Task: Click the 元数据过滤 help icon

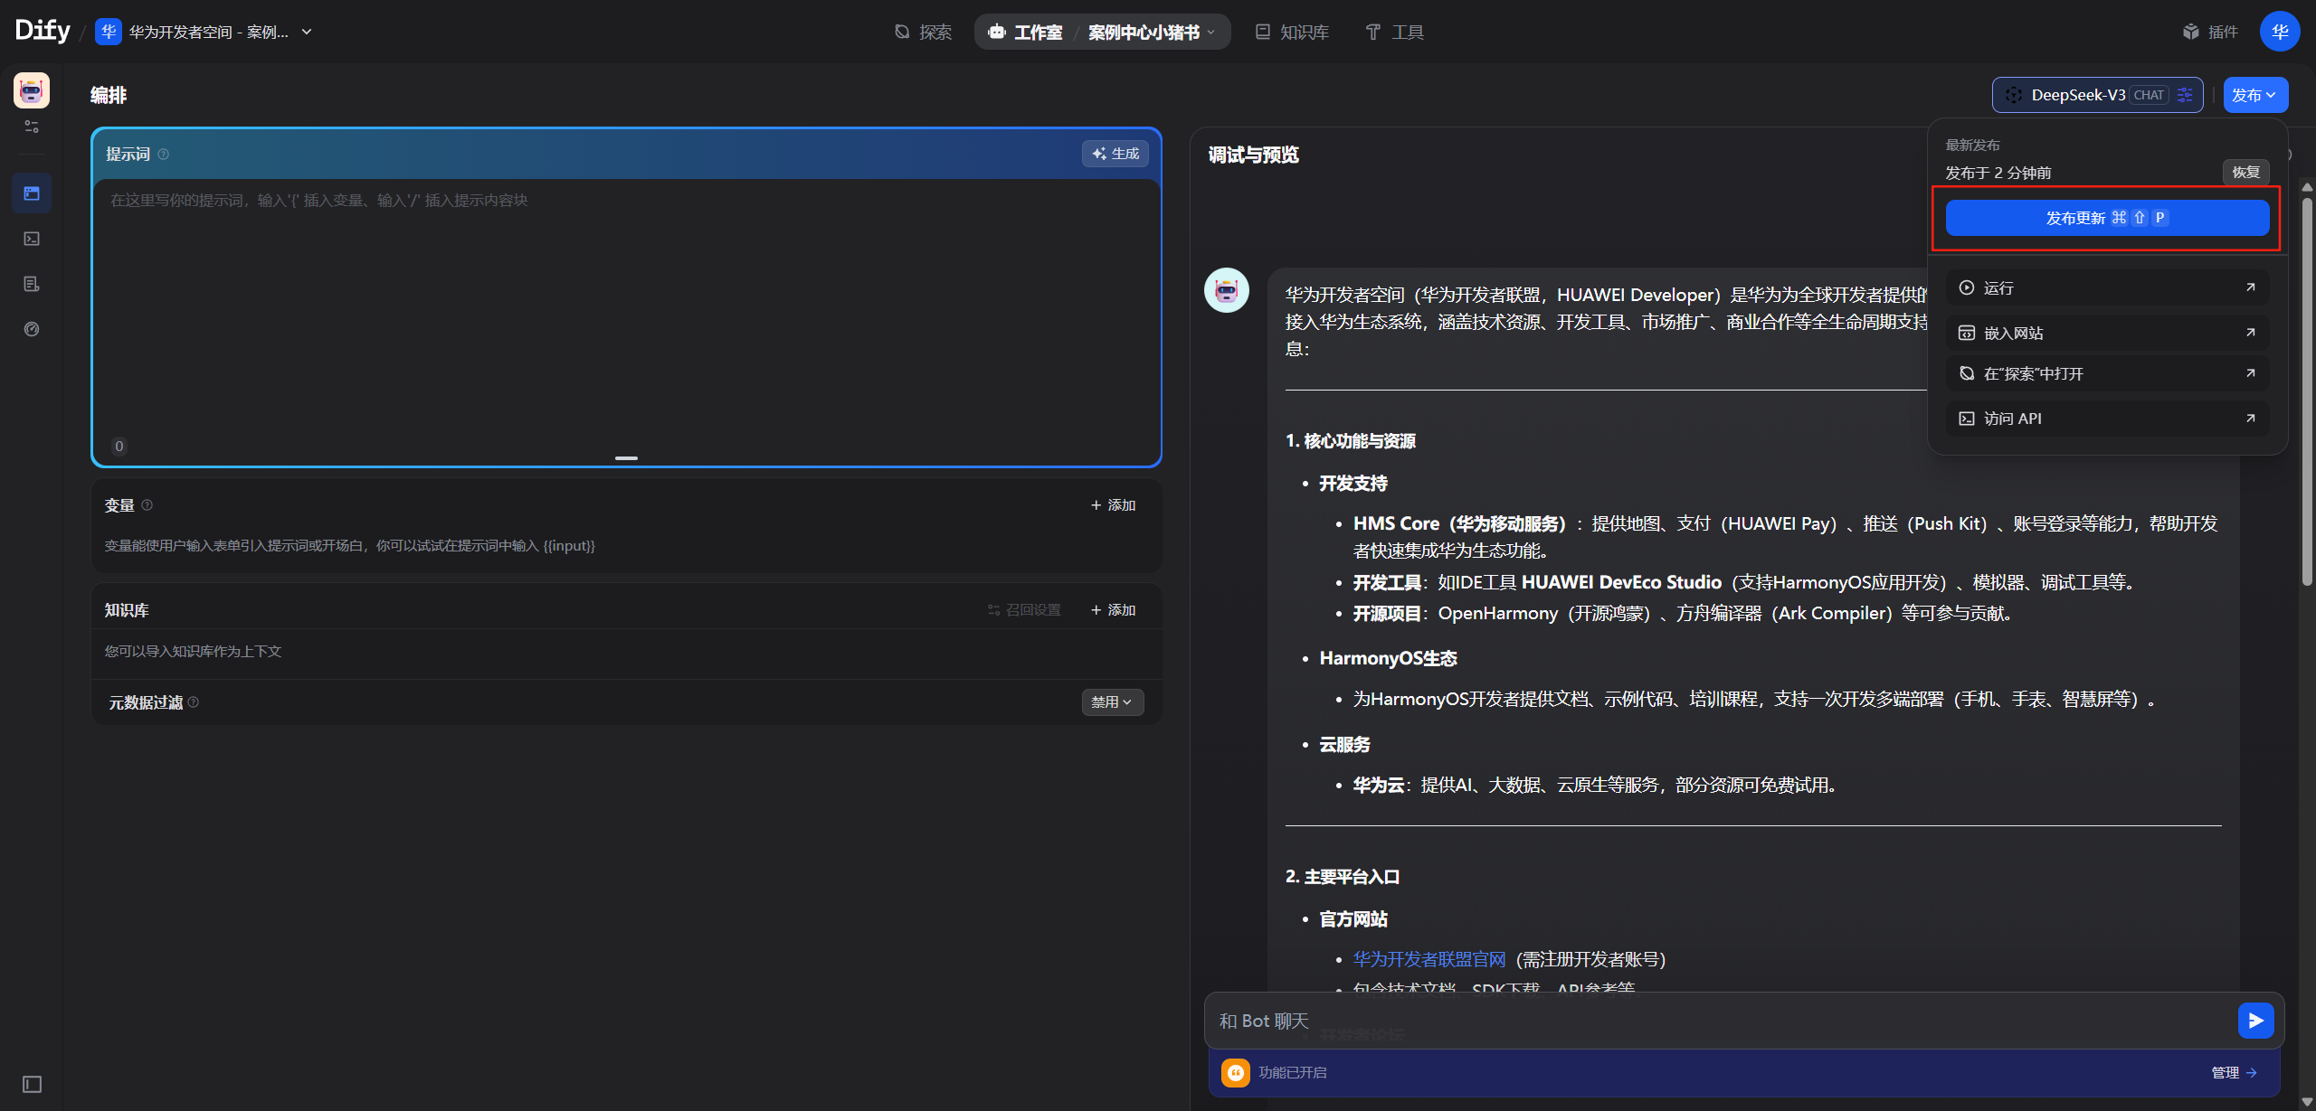Action: 194,702
